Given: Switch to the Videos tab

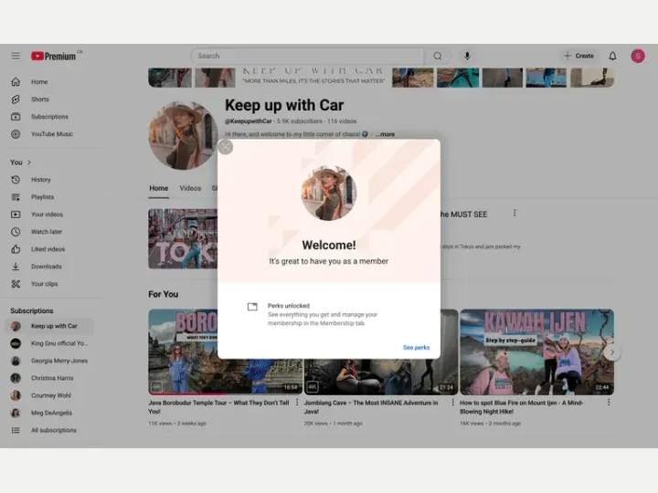Looking at the screenshot, I should [x=190, y=189].
